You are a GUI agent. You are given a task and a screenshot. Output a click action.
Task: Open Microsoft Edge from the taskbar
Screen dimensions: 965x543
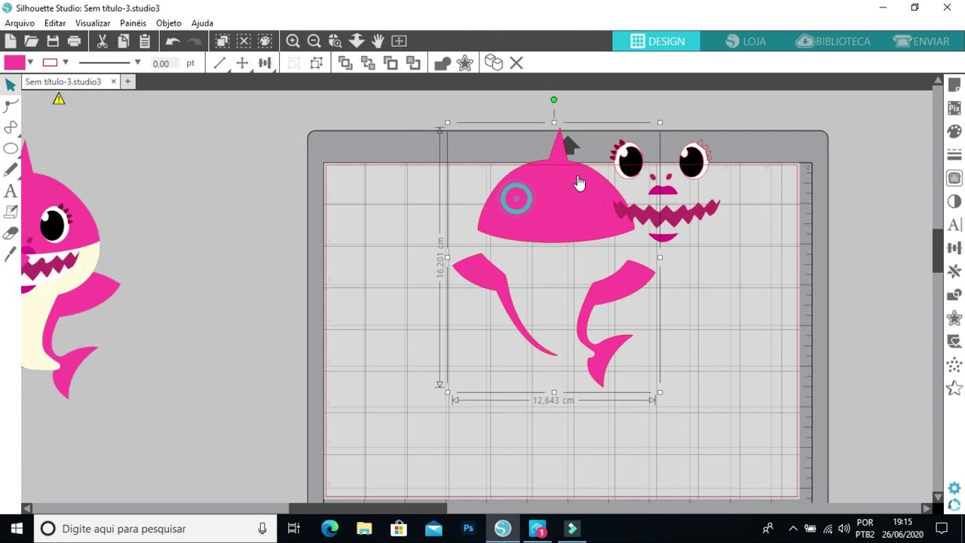point(329,529)
